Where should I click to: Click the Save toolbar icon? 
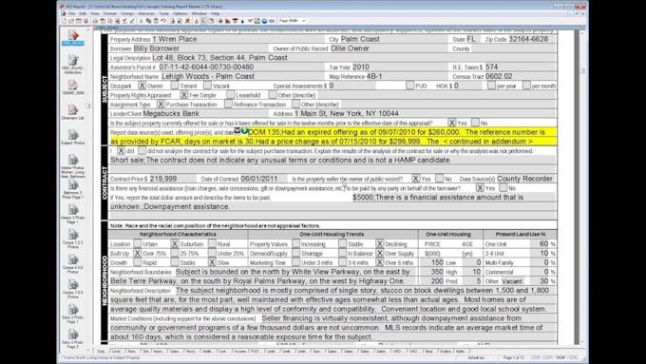click(x=86, y=21)
